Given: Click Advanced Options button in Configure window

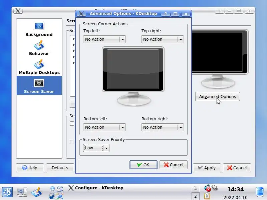Looking at the screenshot, I should pos(218,97).
